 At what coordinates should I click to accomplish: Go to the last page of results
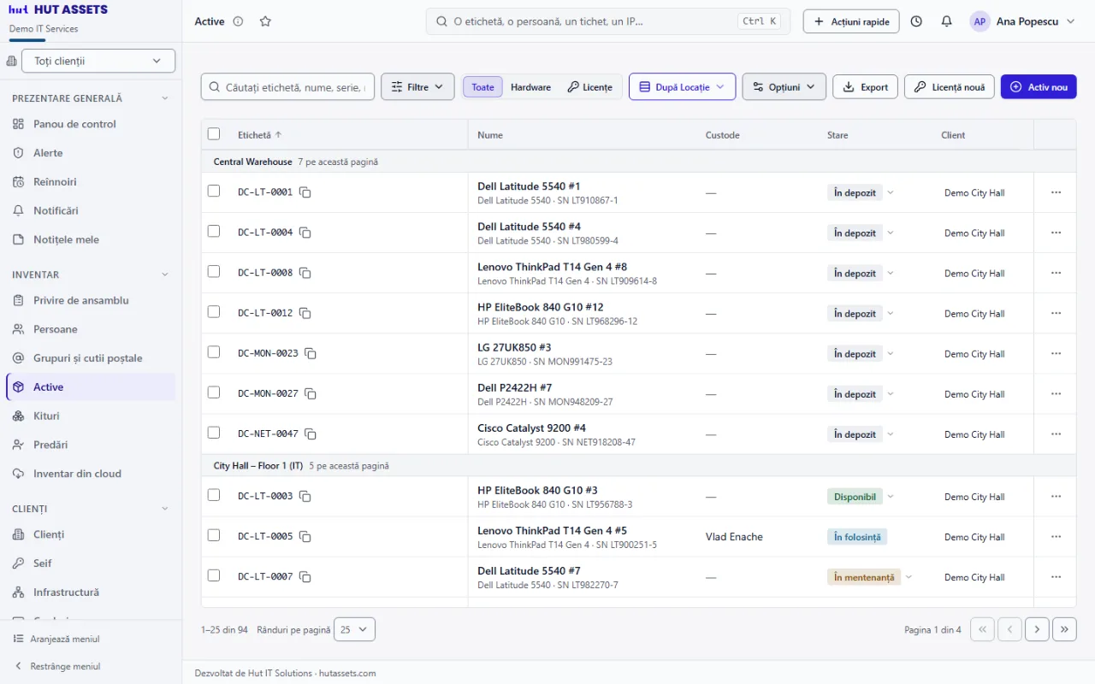(1064, 629)
